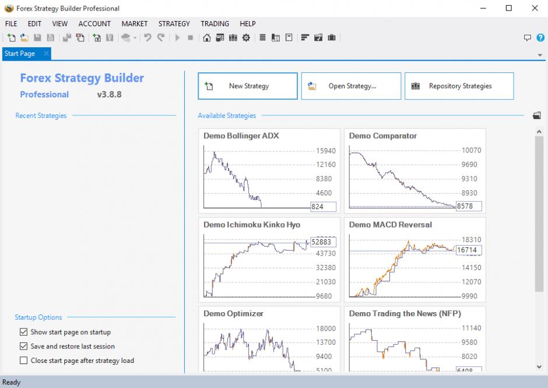Open Demo Trading the News (NFP) strategy
This screenshot has height=388, width=548.
click(415, 340)
